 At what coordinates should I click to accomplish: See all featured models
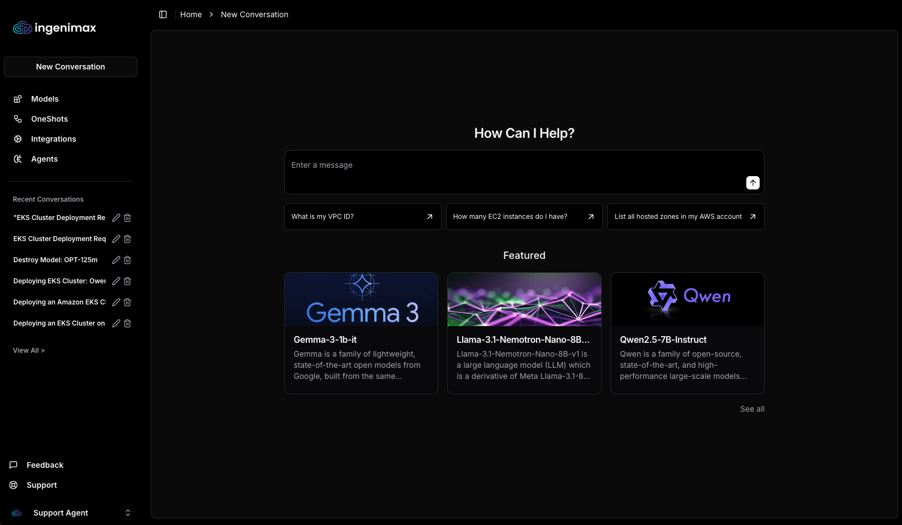[752, 409]
